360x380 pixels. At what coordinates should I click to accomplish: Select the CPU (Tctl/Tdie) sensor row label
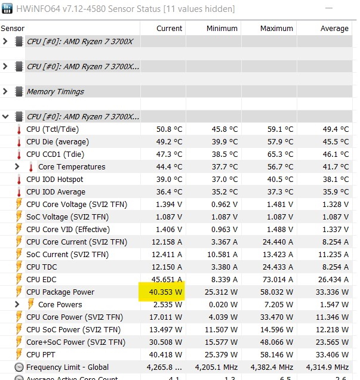53,129
